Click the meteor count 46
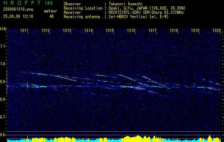This screenshot has width=224, height=142. coord(52,16)
